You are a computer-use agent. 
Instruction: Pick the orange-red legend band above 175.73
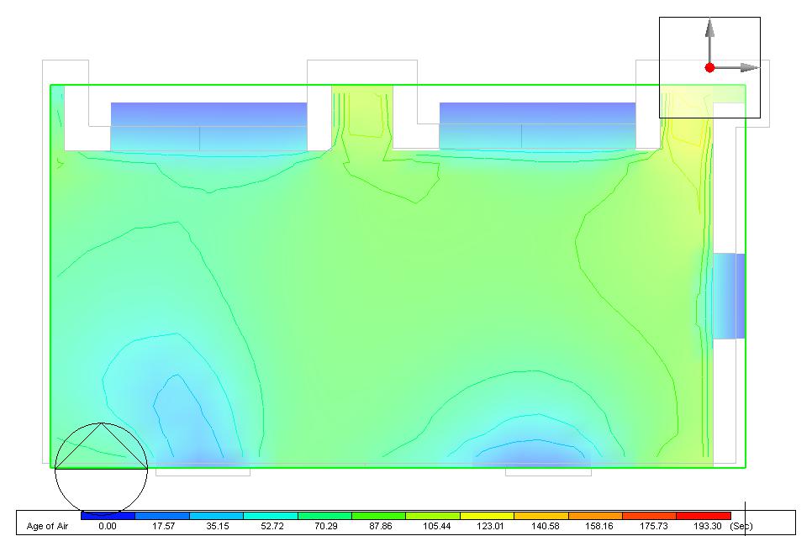coord(650,516)
